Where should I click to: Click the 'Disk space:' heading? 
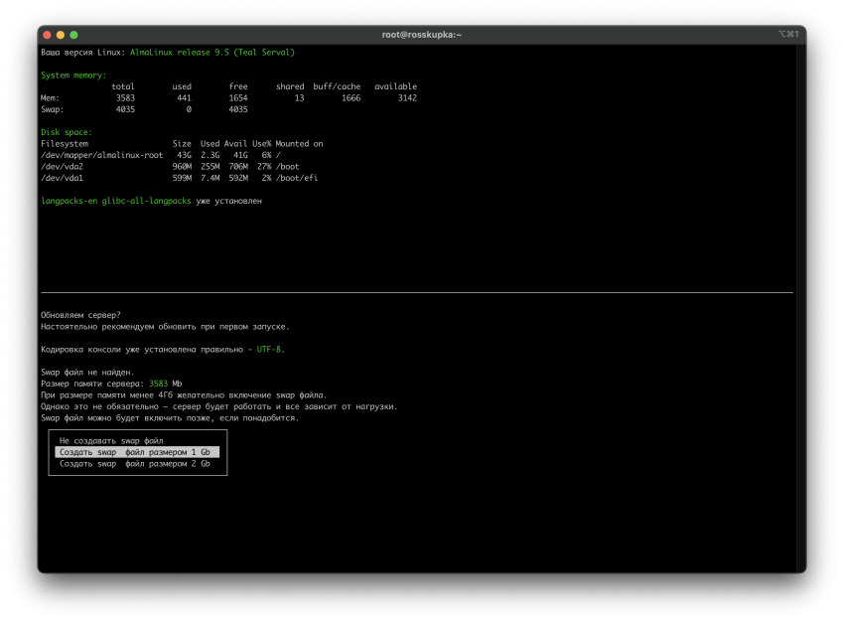coord(67,132)
